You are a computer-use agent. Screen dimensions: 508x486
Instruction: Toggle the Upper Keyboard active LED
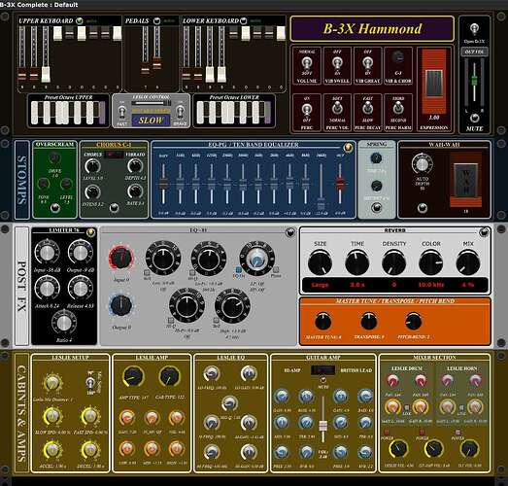coord(79,21)
